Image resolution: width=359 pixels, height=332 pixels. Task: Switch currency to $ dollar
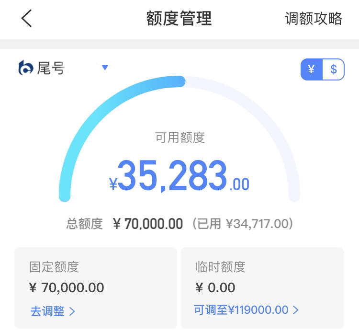click(333, 69)
